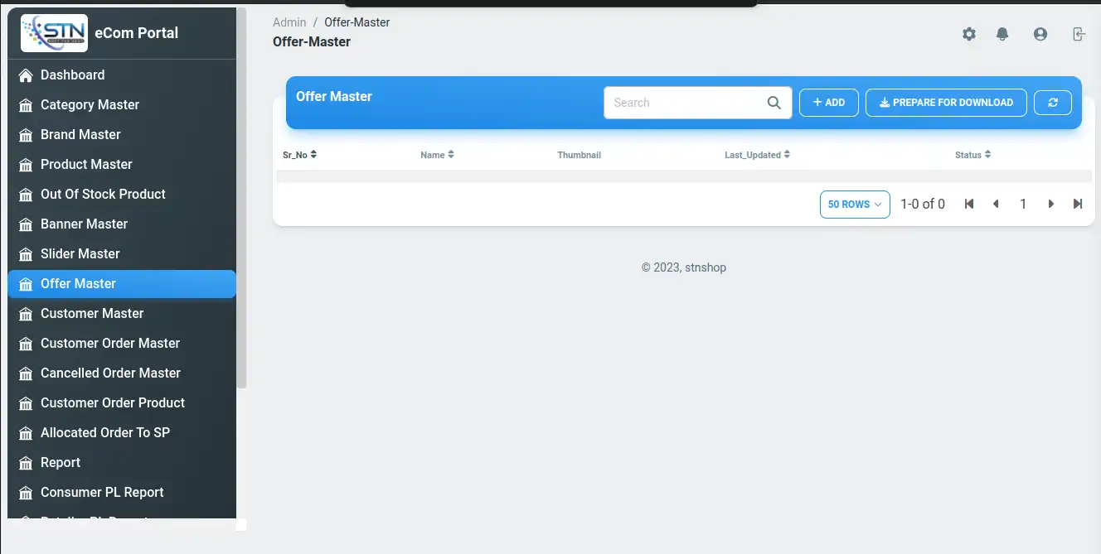
Task: Click the logout icon in header
Action: tap(1078, 34)
